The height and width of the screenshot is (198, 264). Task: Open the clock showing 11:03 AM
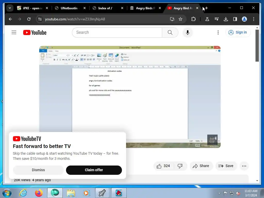[x=251, y=193]
